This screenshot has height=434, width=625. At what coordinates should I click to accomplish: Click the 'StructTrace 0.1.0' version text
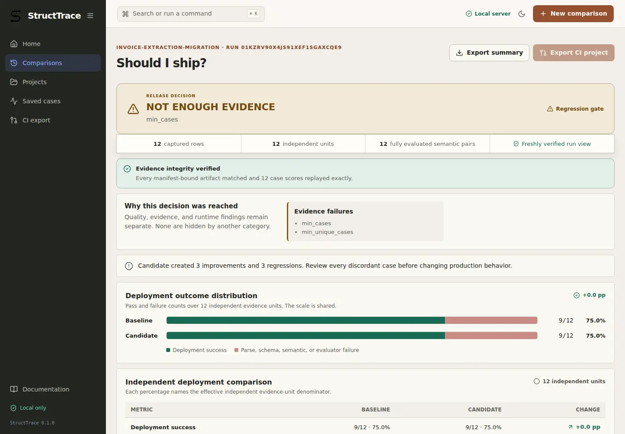[32, 423]
